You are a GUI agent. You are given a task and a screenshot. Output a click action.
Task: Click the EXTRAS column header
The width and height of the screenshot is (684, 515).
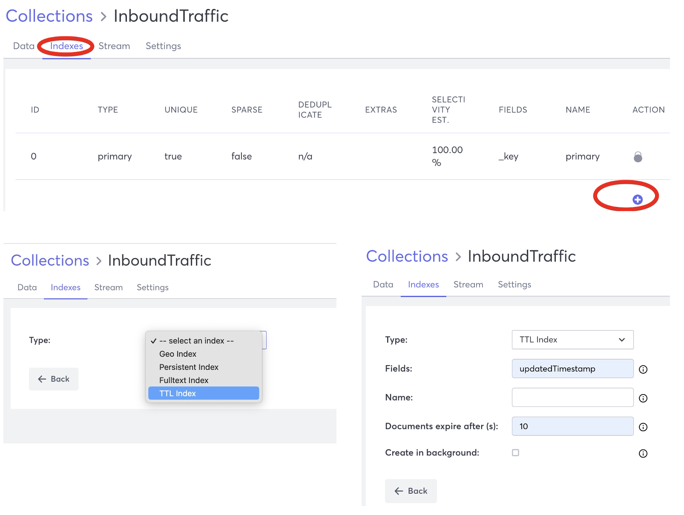coord(381,110)
